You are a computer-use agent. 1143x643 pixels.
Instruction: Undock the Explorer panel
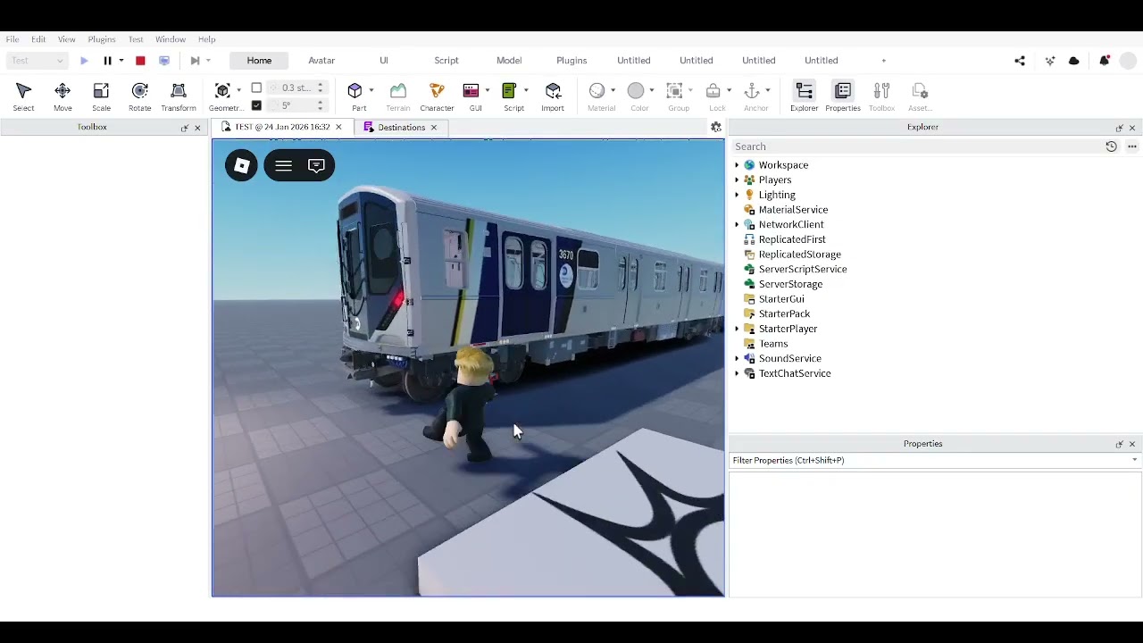(1119, 128)
